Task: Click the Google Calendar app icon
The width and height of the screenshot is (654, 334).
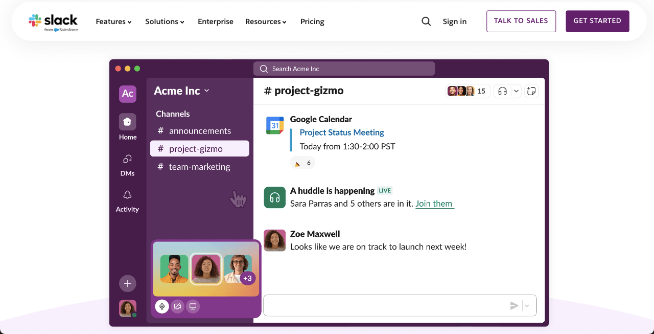Action: coord(275,125)
